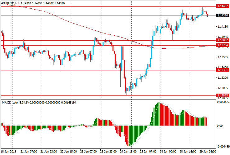Click the last close value 1.14330 in chart header
230x155 pixels.
pos(59,3)
